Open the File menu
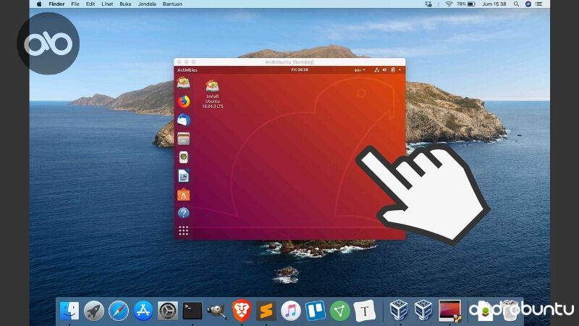This screenshot has width=579, height=326. [x=75, y=4]
